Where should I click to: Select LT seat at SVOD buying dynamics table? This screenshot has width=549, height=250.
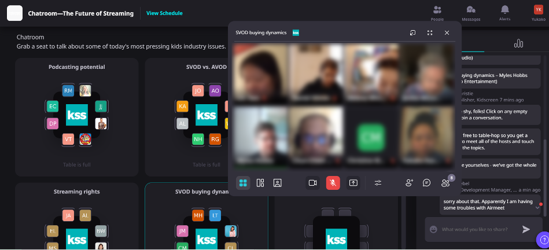tap(215, 215)
